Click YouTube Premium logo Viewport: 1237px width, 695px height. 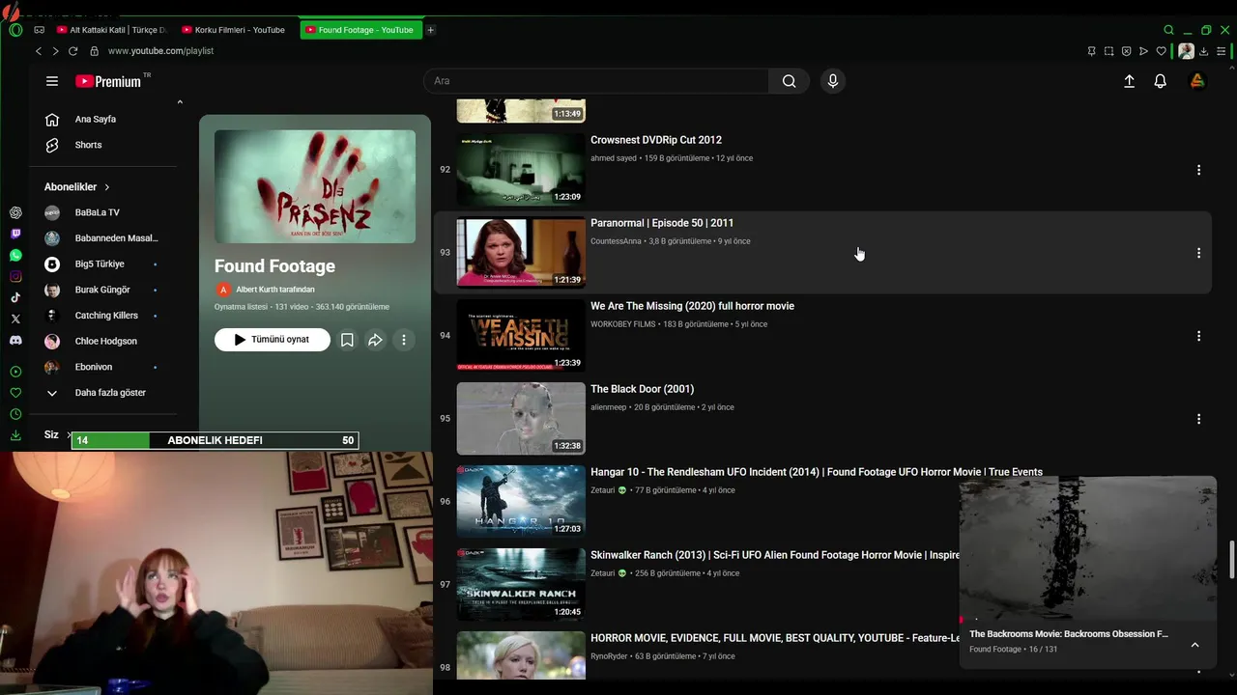click(108, 81)
